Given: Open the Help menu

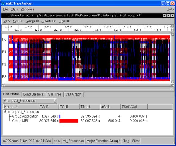Looking at the screenshot, I should (170, 9).
